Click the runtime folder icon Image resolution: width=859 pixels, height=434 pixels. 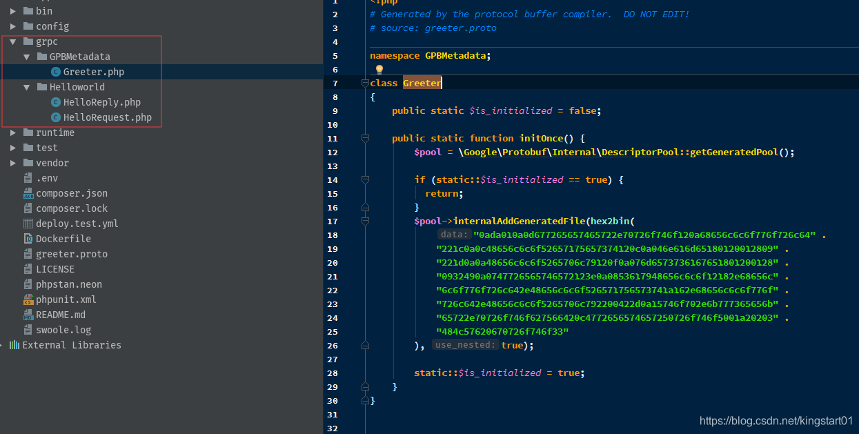[28, 132]
